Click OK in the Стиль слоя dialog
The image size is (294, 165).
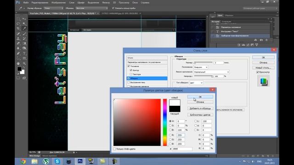click(x=263, y=57)
